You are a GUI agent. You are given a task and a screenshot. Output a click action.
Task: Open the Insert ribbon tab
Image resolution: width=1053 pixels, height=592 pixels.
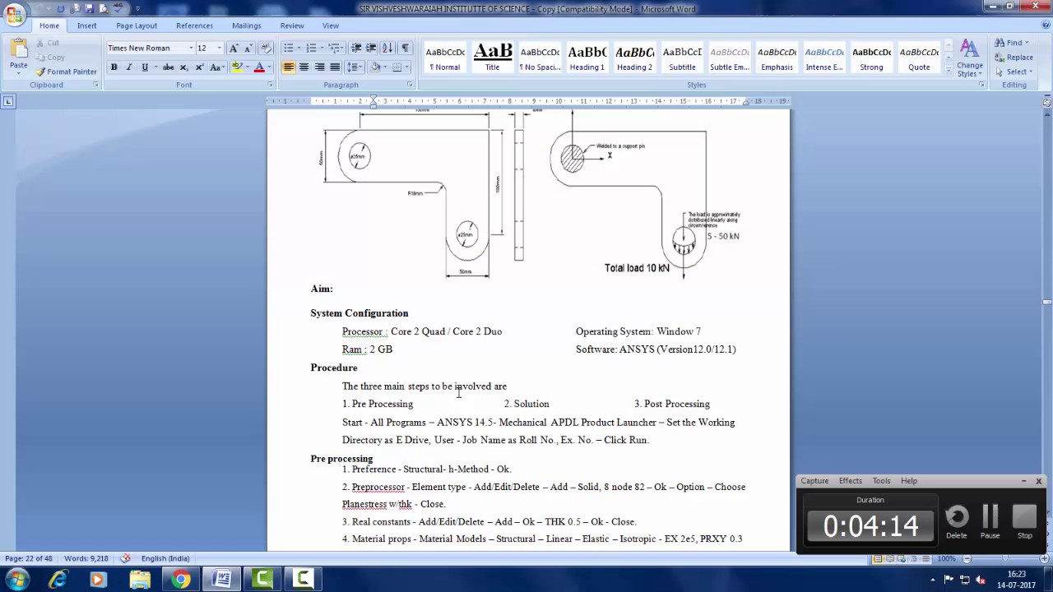tap(86, 25)
